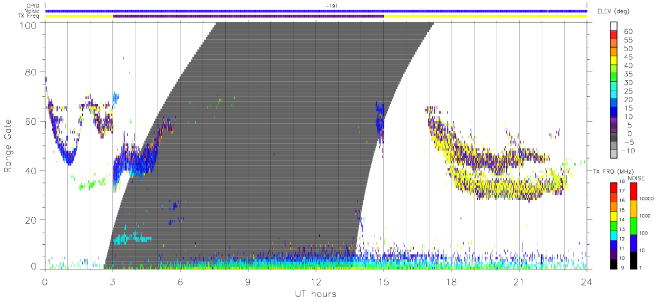Viewport: 660px width, 305px height.
Task: Click the 3 tick on UT hours axis
Action: coord(112,281)
